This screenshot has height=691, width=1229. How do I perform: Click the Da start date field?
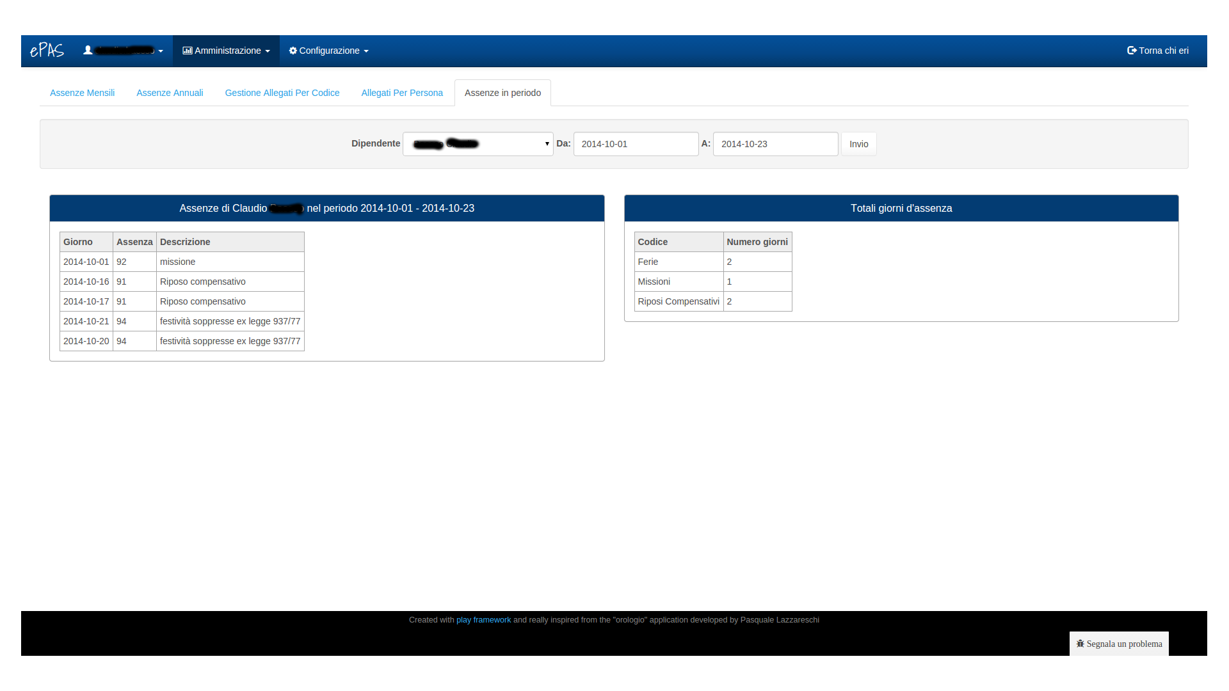[x=636, y=144]
